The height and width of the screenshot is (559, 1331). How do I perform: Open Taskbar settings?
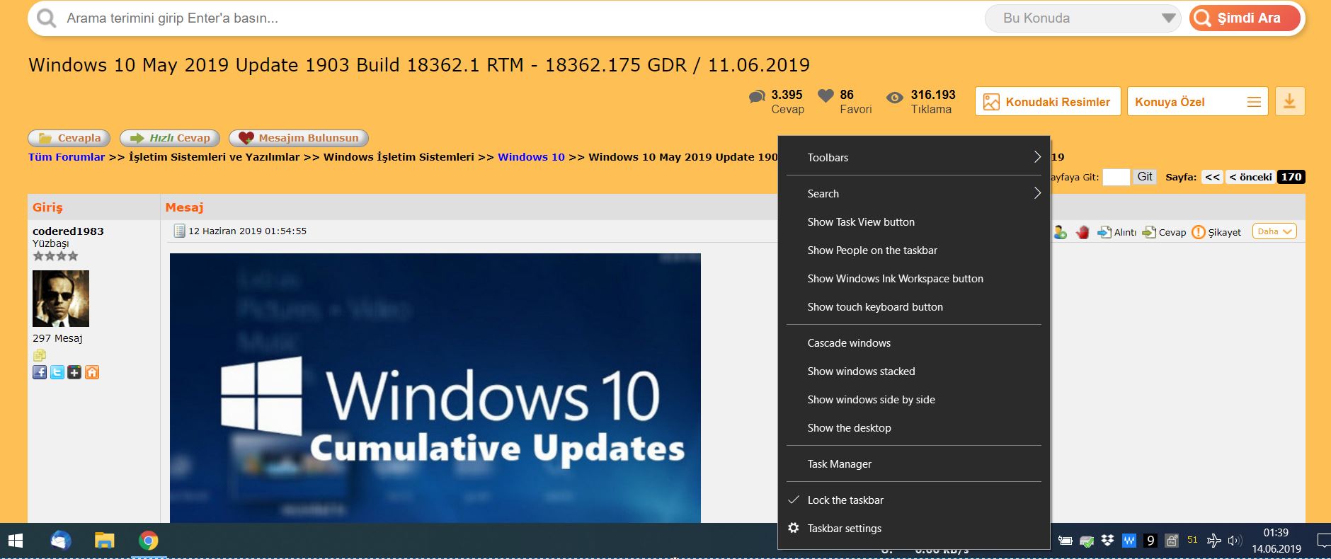click(913, 529)
